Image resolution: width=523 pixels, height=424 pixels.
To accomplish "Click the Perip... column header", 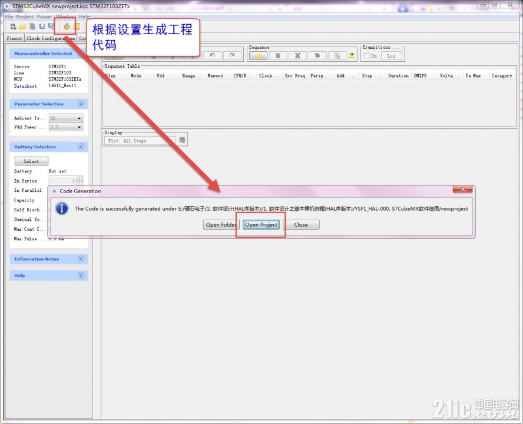I will (x=320, y=76).
